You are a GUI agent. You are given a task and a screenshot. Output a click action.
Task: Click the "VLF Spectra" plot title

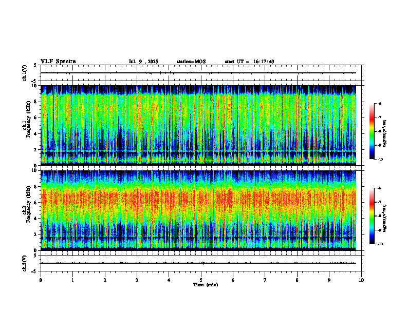click(58, 62)
